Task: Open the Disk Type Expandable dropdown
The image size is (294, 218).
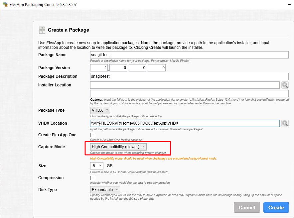Action: click(105, 190)
